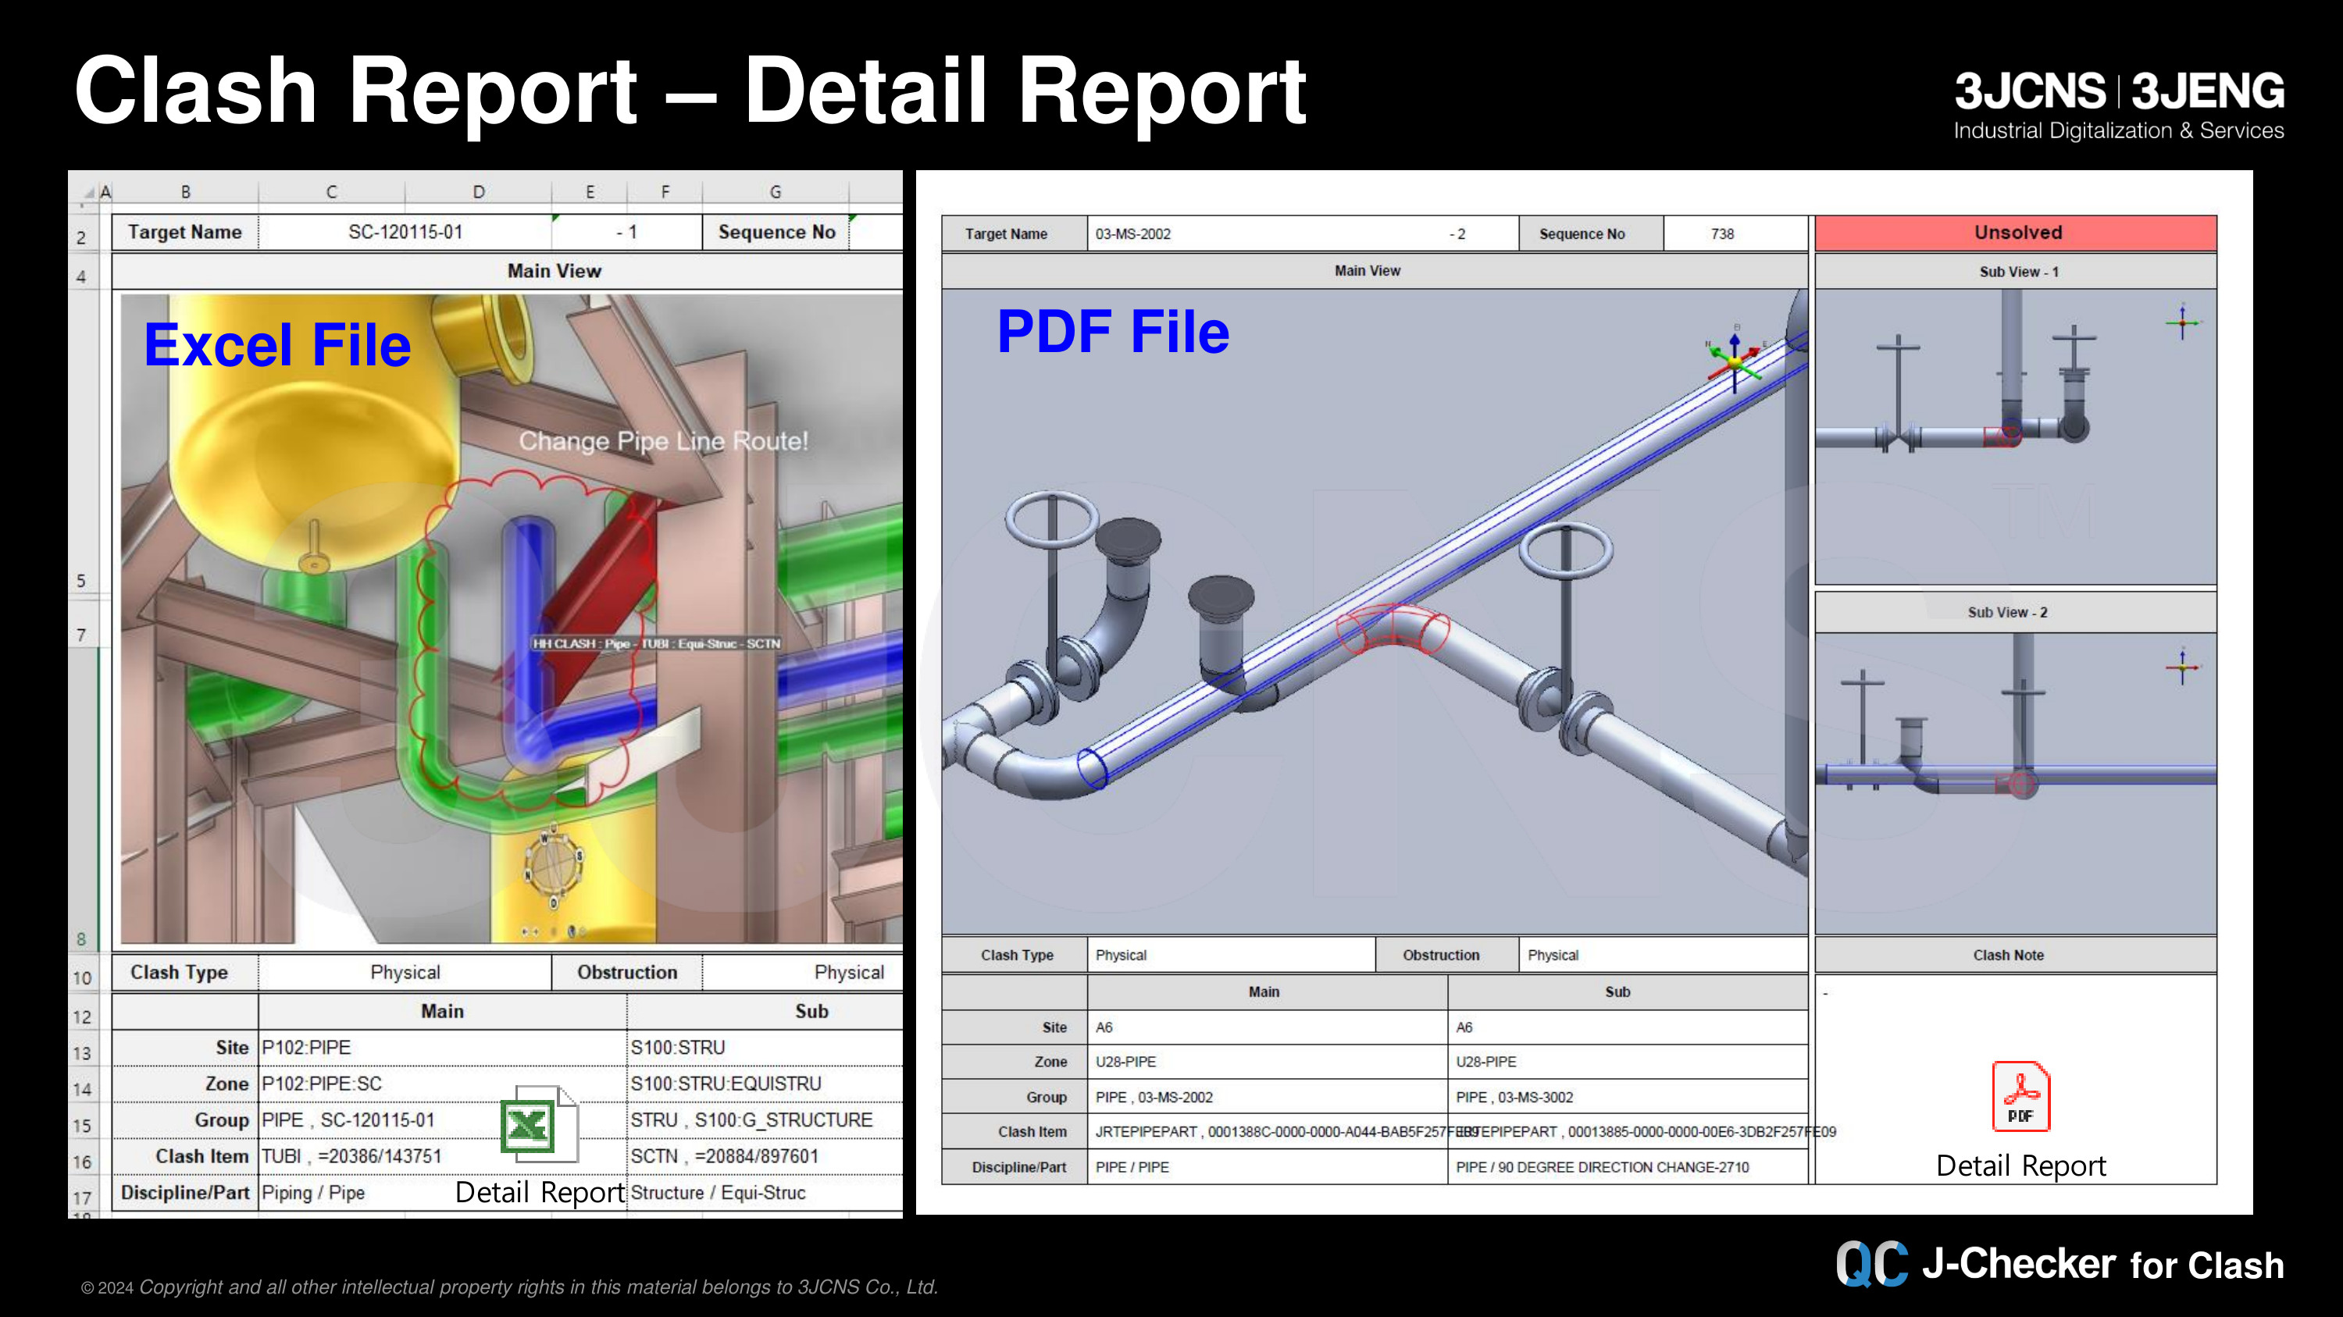Screen dimensions: 2343x1317
Task: Click Detail Report label under PDF icon
Action: (x=2021, y=1166)
